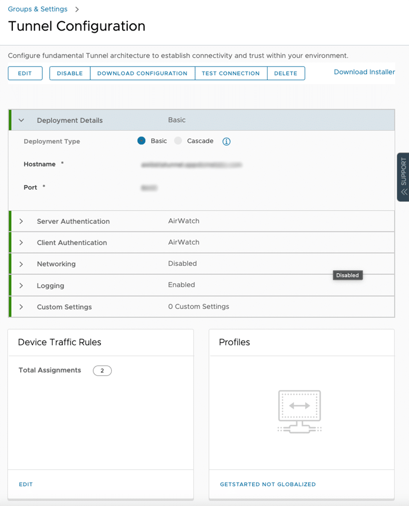The width and height of the screenshot is (409, 506).
Task: Click Download Configuration button
Action: click(142, 73)
